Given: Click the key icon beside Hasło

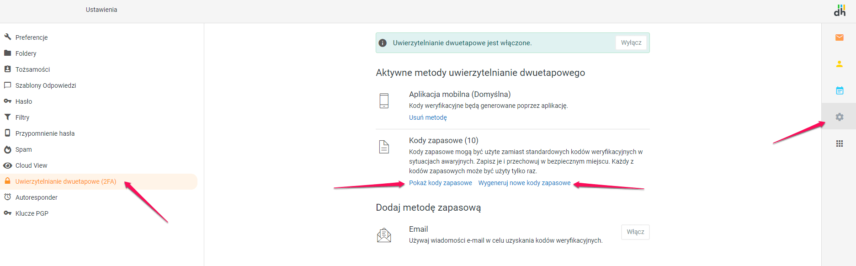Looking at the screenshot, I should click(7, 101).
